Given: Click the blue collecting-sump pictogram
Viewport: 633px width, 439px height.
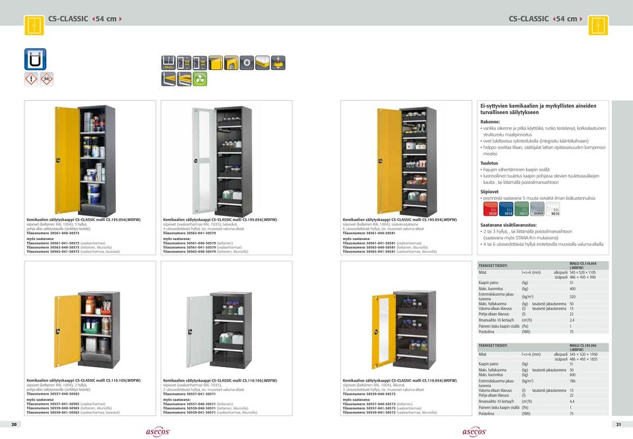Looking at the screenshot, I should pos(35,59).
